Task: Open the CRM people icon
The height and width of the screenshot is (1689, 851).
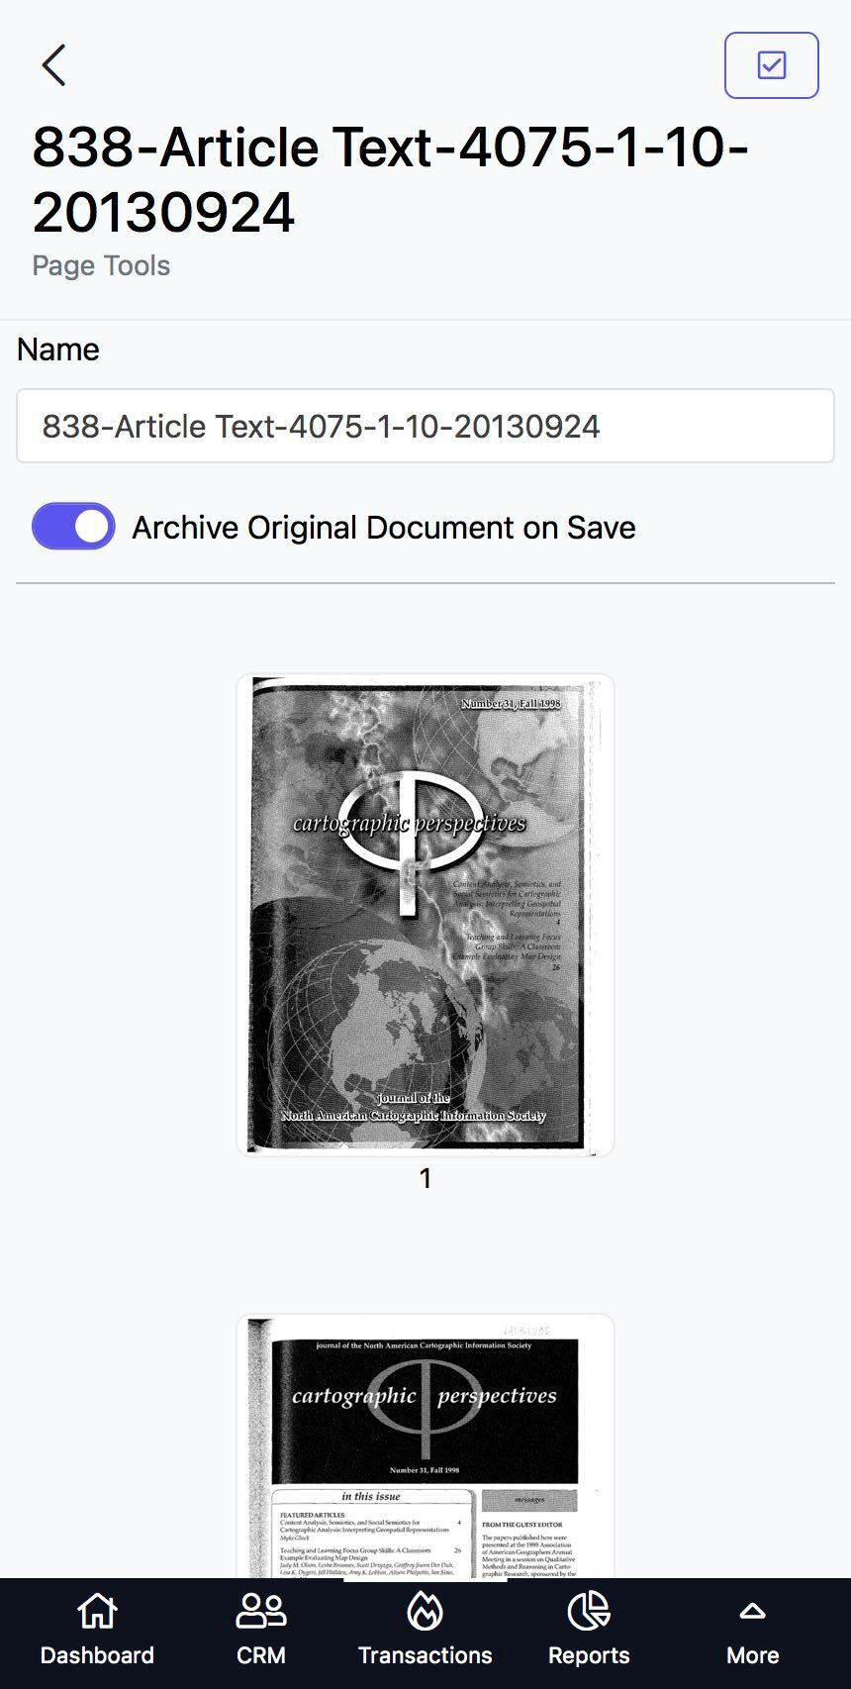Action: pyautogui.click(x=261, y=1611)
